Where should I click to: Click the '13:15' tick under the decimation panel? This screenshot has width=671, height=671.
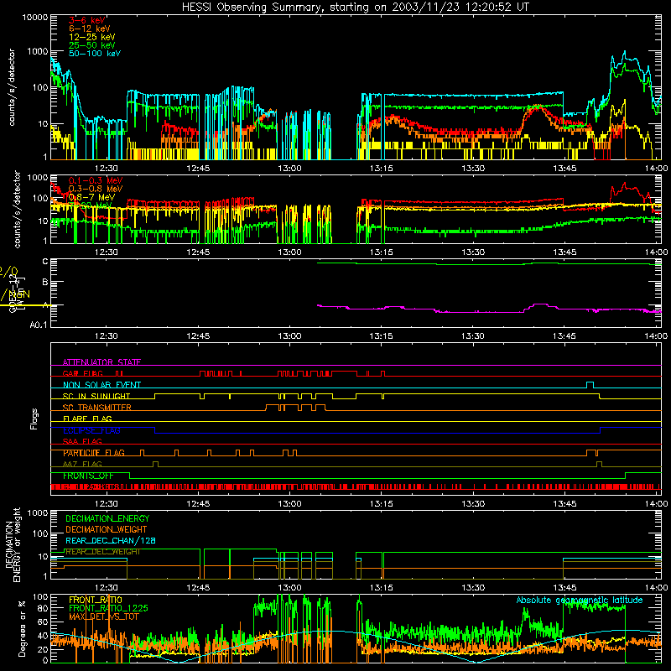(x=382, y=588)
